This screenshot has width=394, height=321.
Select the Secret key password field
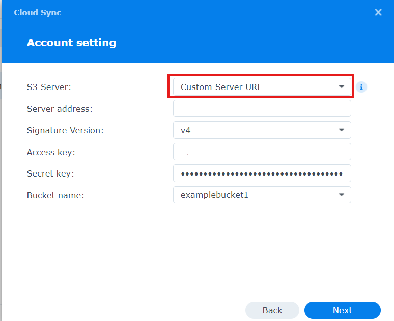point(262,173)
